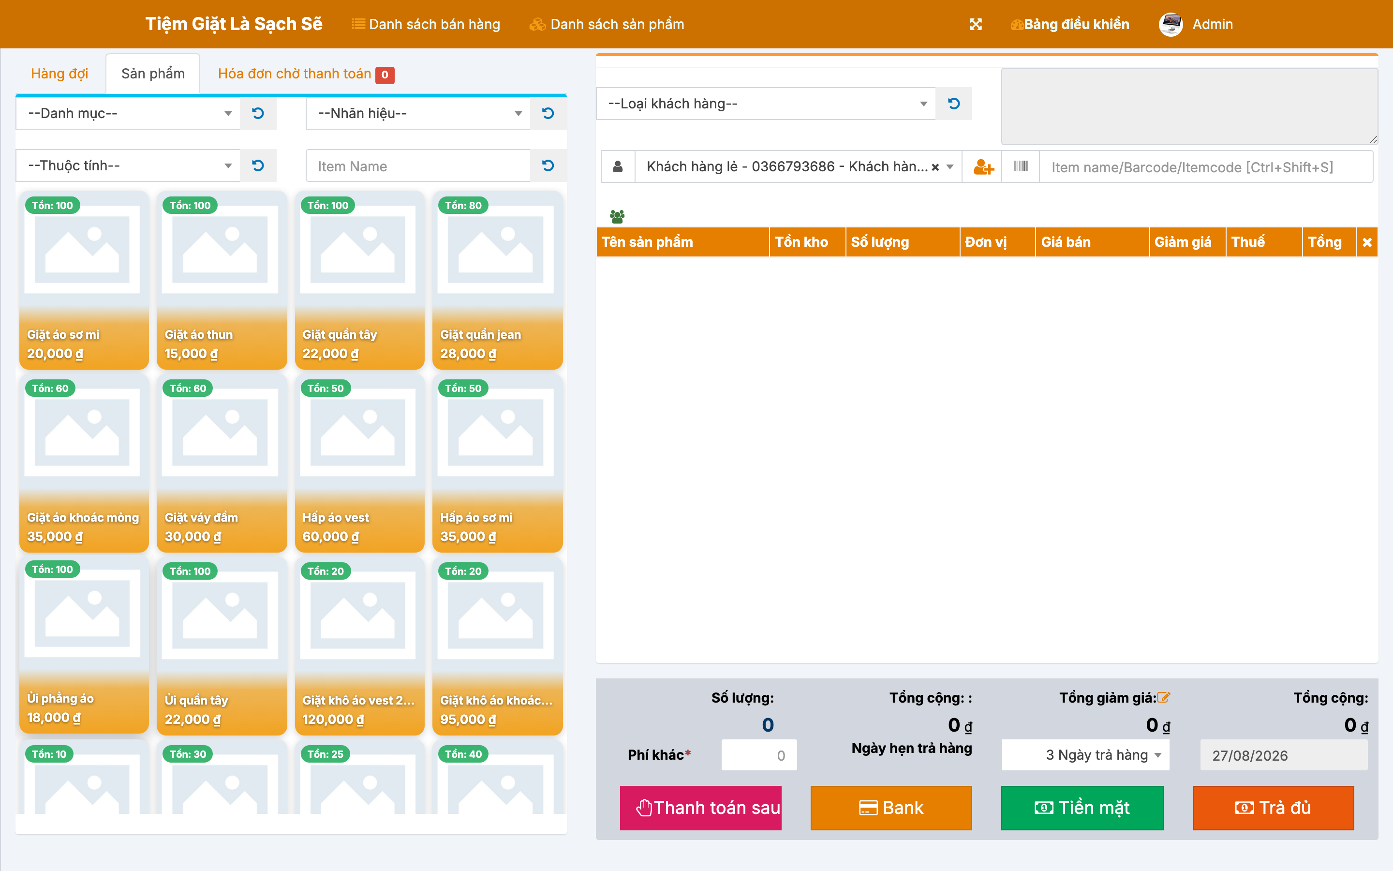Click the Trả đủ button
The width and height of the screenshot is (1393, 871).
coord(1273,808)
